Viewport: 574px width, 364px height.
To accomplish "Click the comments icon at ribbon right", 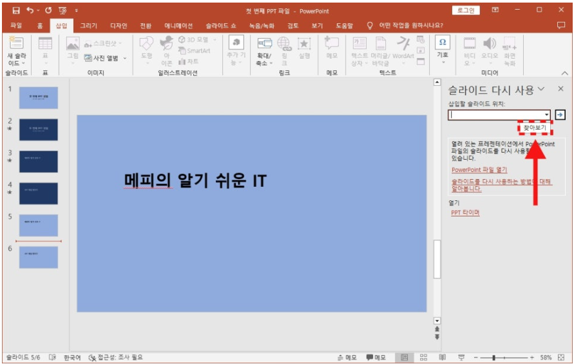I will click(561, 25).
